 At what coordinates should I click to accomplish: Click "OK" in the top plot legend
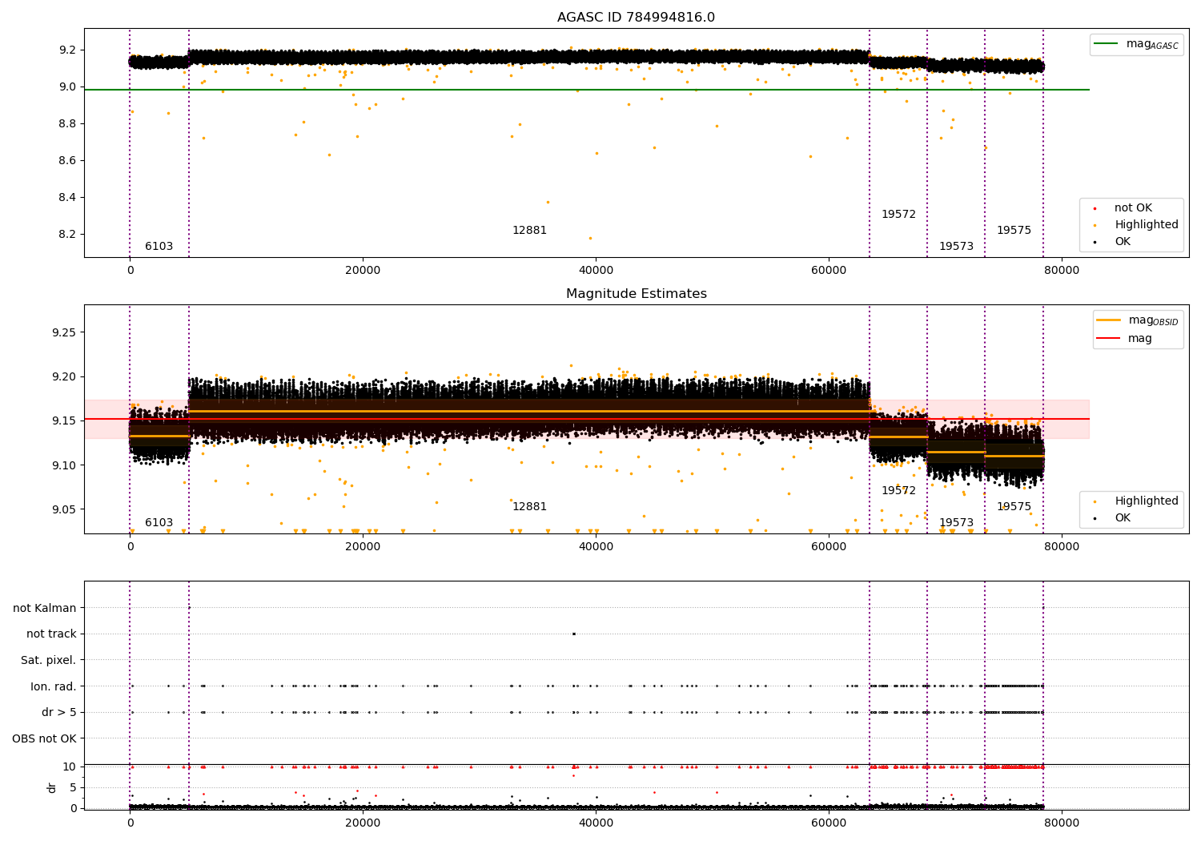tap(1123, 242)
